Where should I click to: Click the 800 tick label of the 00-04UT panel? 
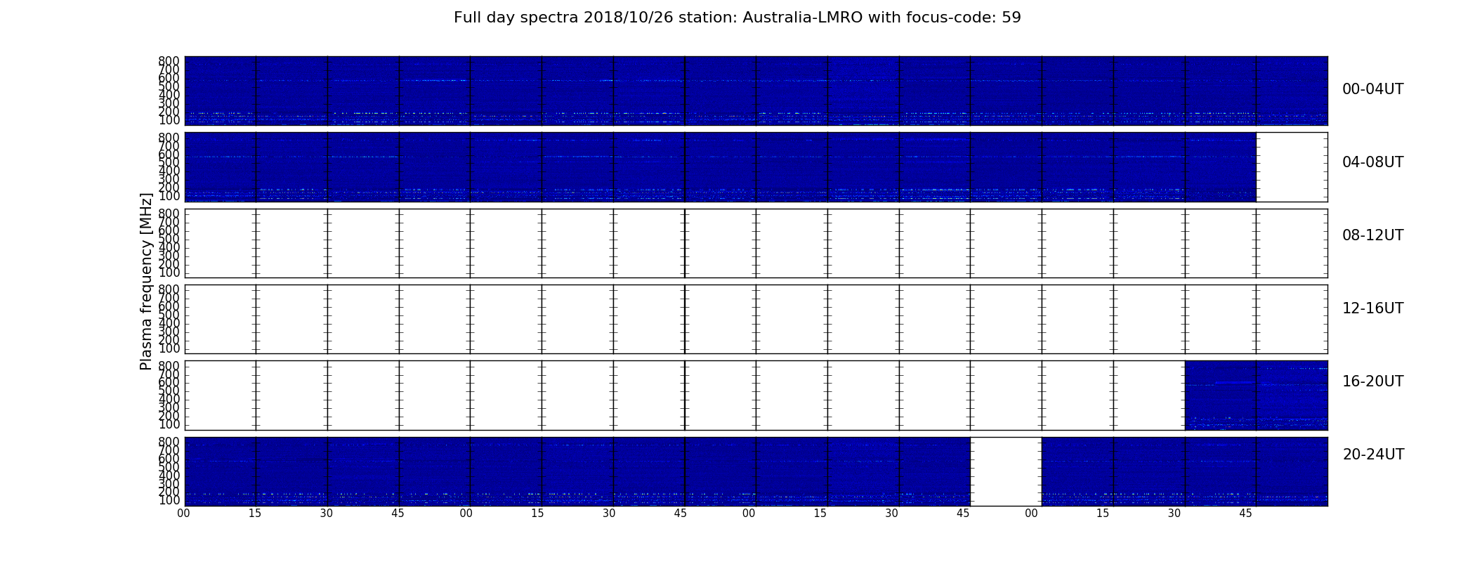169,61
